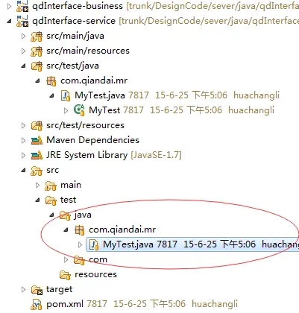Click the com.qiandai.mr package icon under src/test/java
The image size is (299, 313).
point(51,81)
